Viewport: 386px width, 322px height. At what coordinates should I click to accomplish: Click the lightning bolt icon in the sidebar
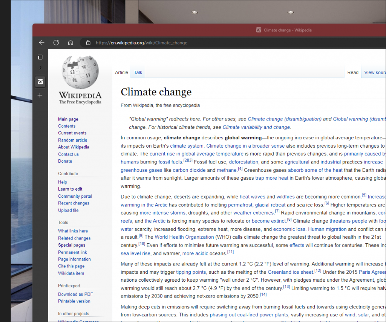coord(40,68)
